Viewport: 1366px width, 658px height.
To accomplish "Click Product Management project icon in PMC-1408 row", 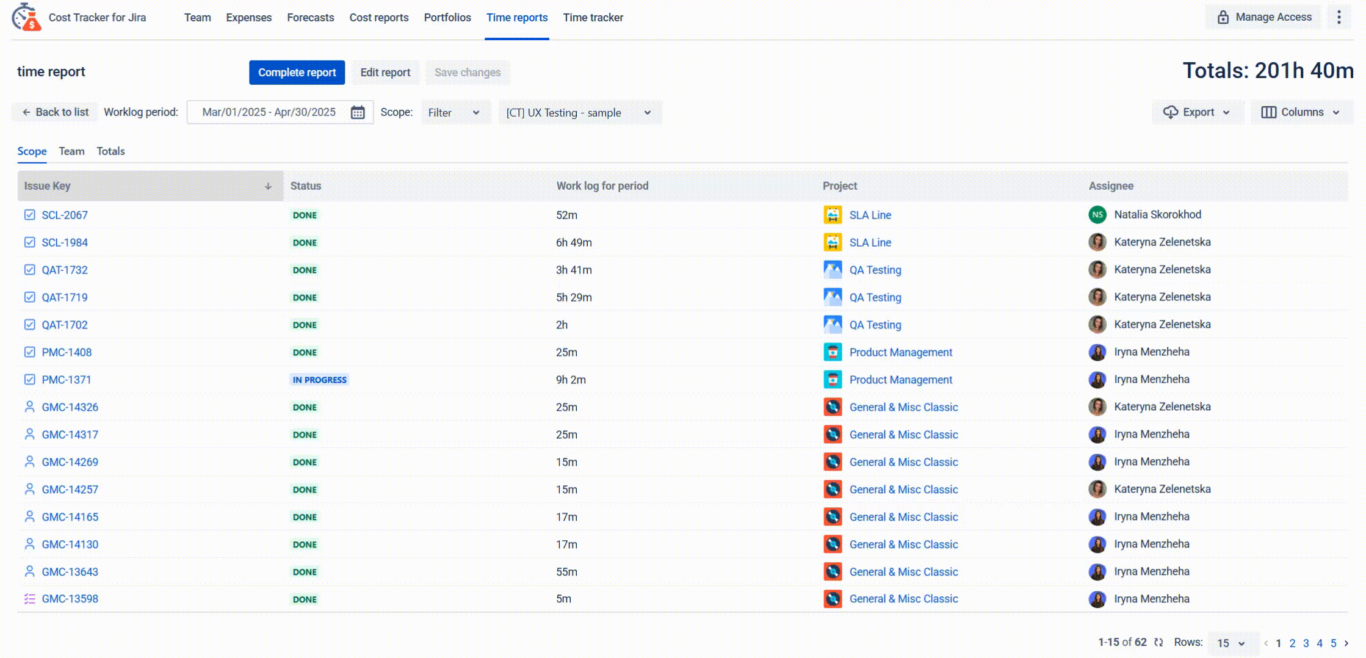I will [833, 352].
